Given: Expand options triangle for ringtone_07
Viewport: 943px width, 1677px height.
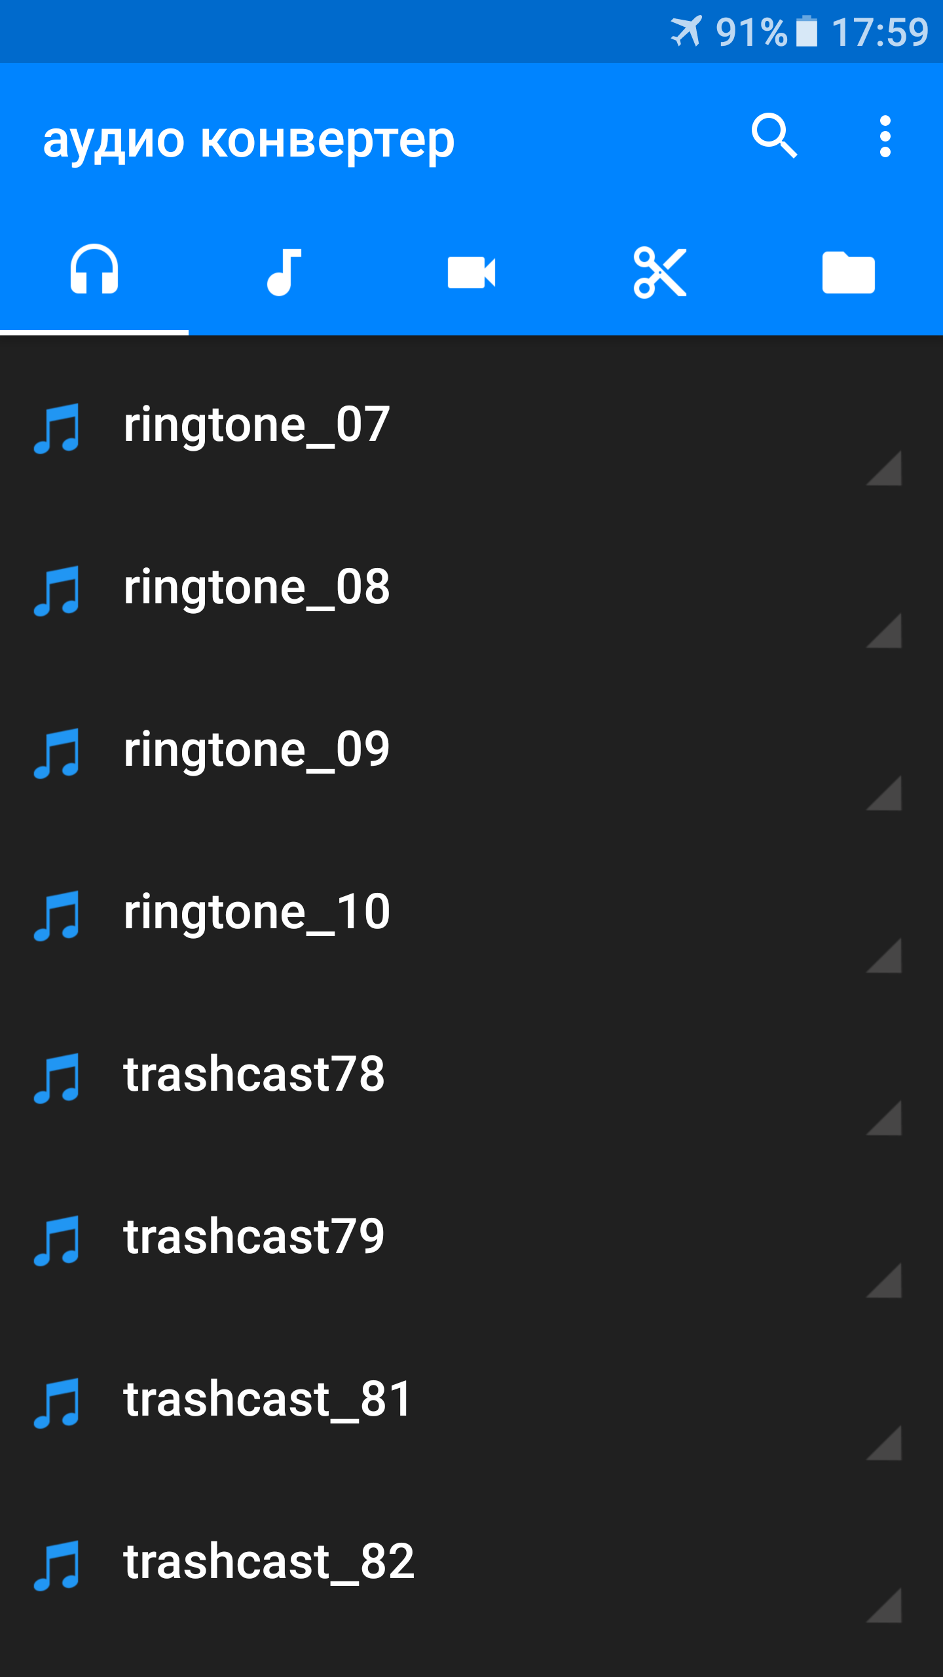Looking at the screenshot, I should coord(884,468).
